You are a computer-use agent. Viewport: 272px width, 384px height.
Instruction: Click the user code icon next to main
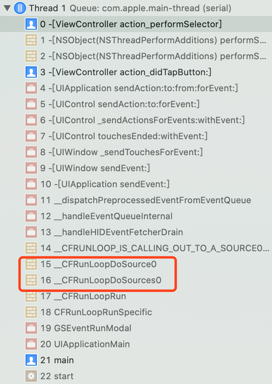point(31,360)
